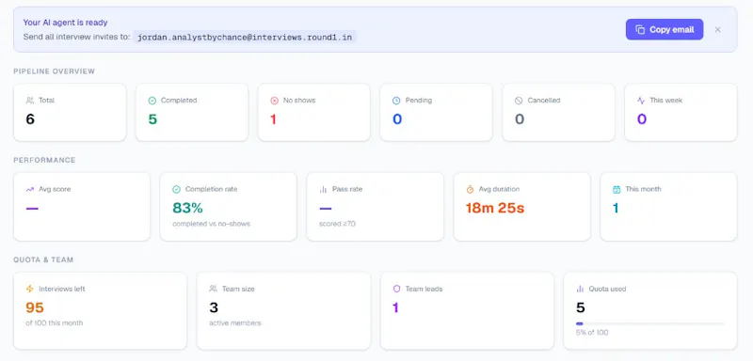Click the Quota used progress bar

pyautogui.click(x=650, y=324)
